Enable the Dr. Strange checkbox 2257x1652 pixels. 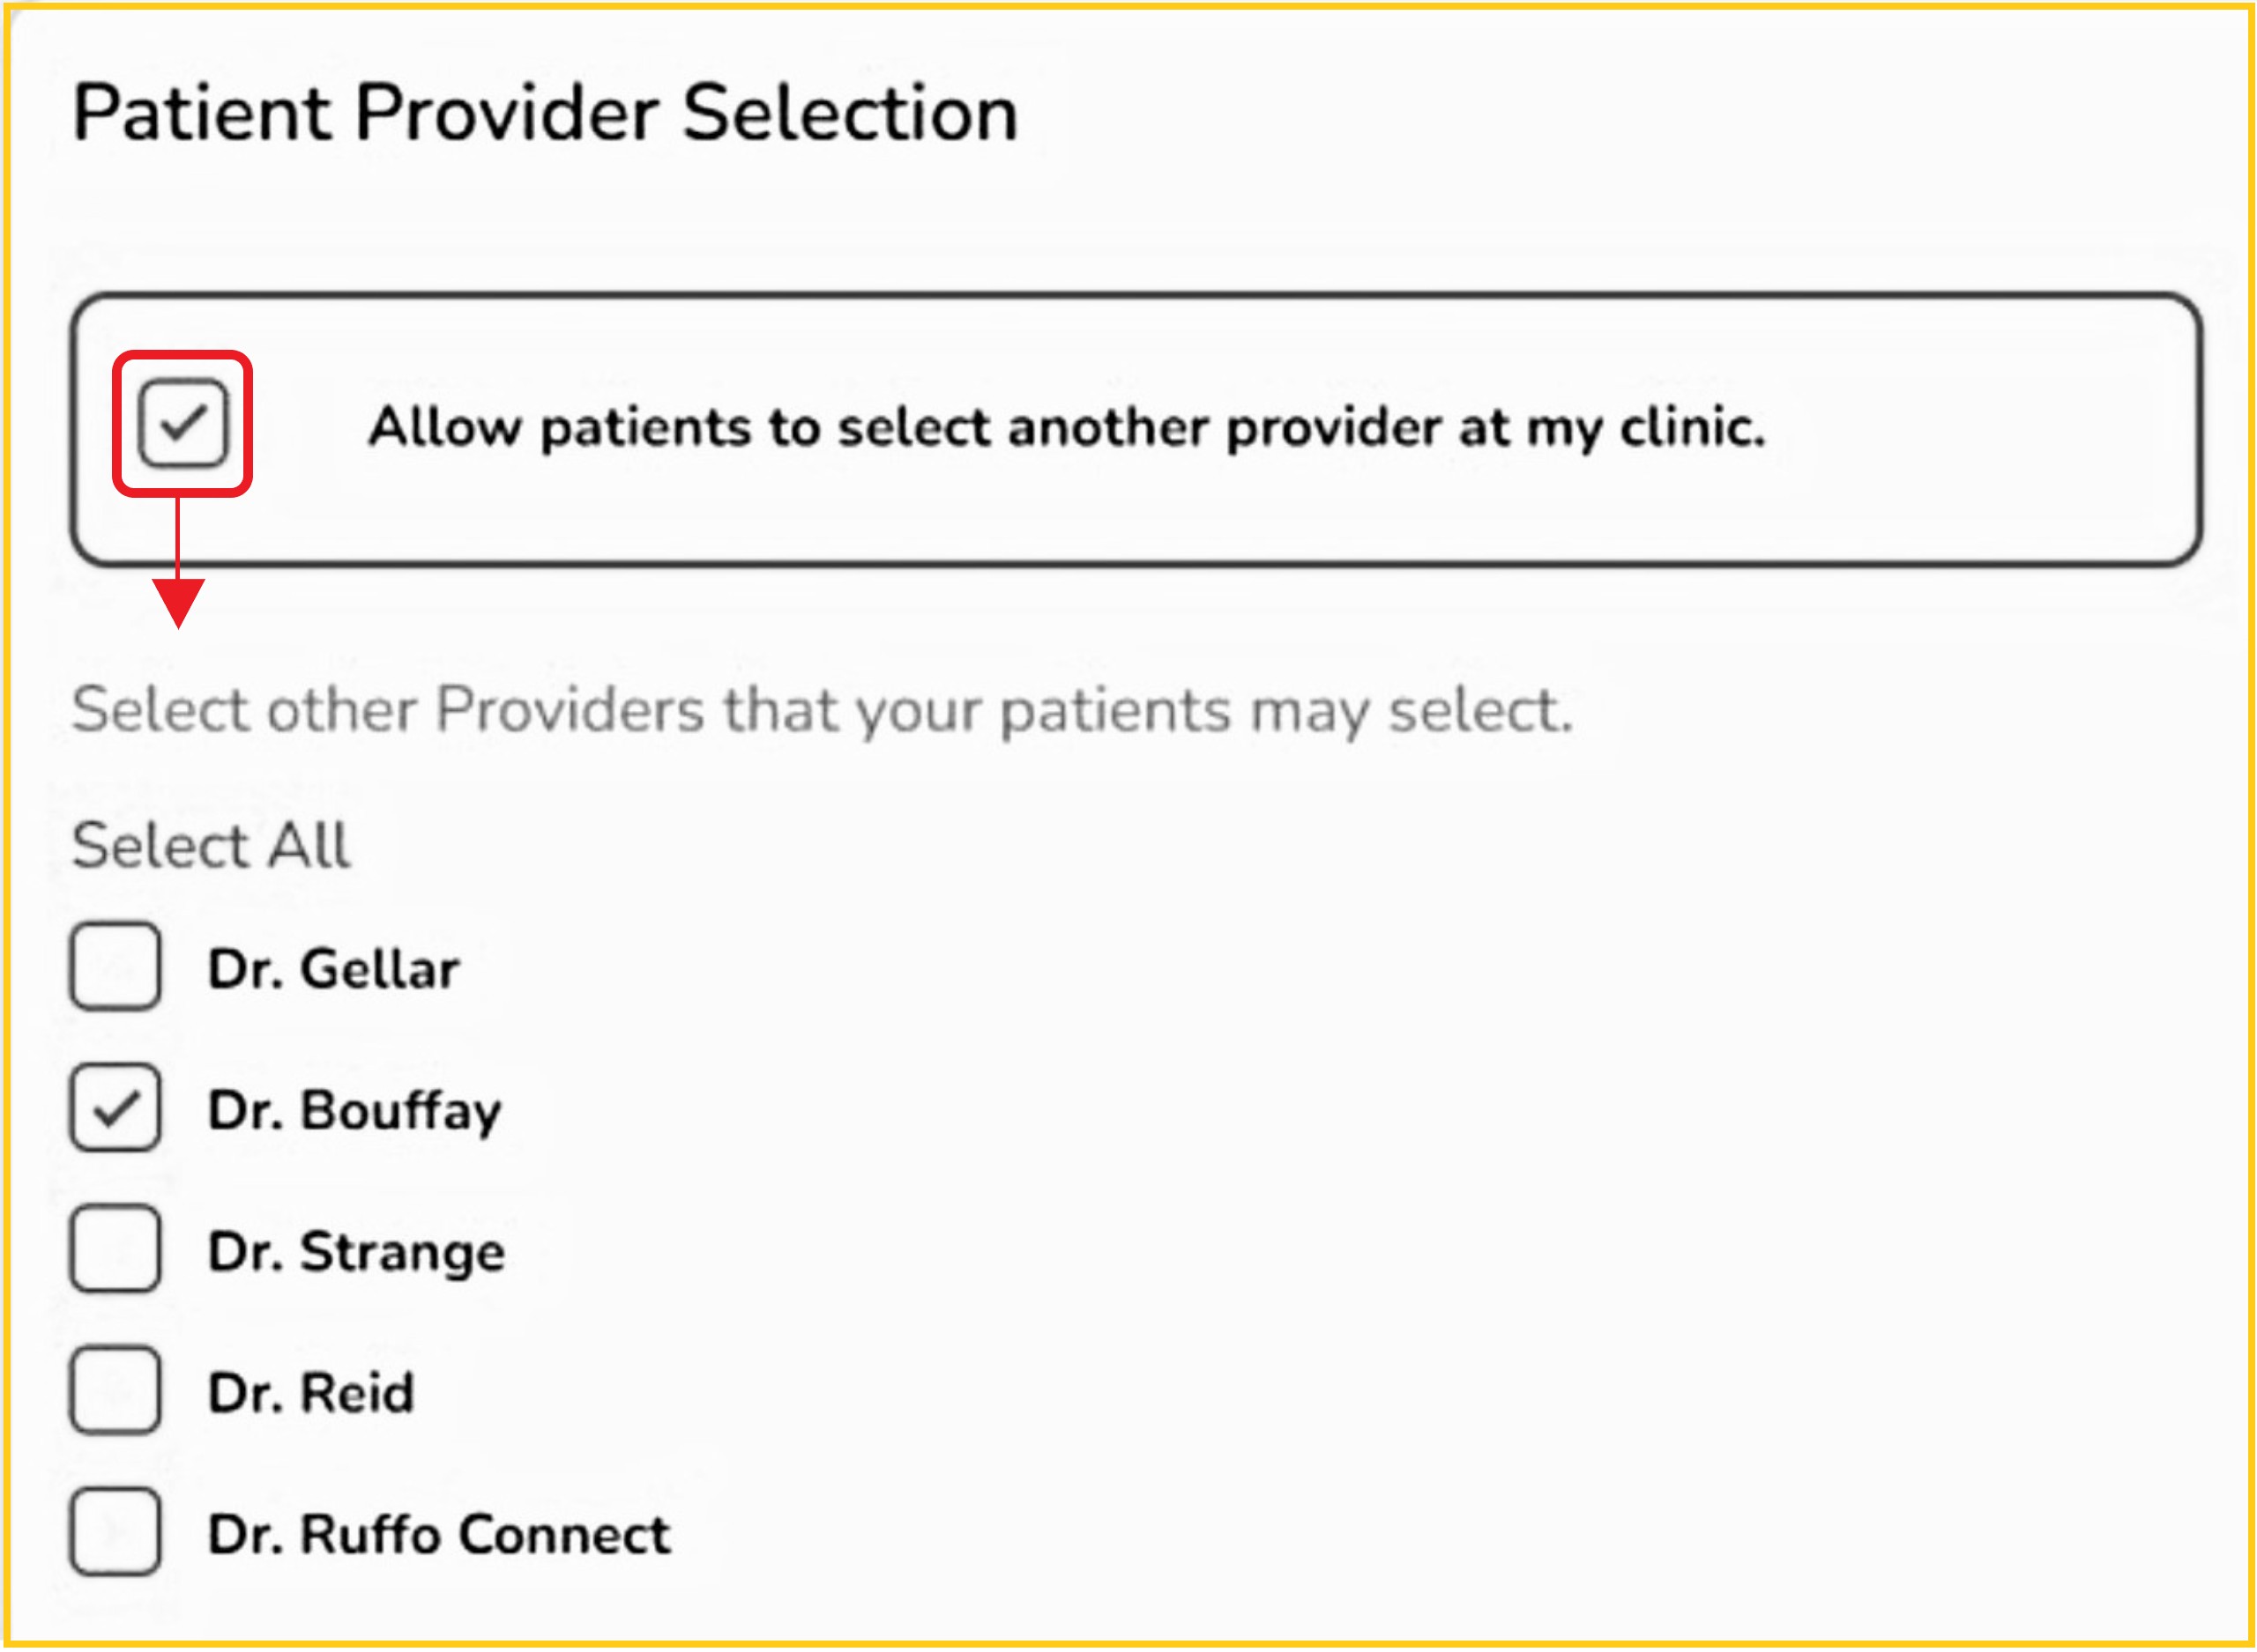click(115, 1249)
